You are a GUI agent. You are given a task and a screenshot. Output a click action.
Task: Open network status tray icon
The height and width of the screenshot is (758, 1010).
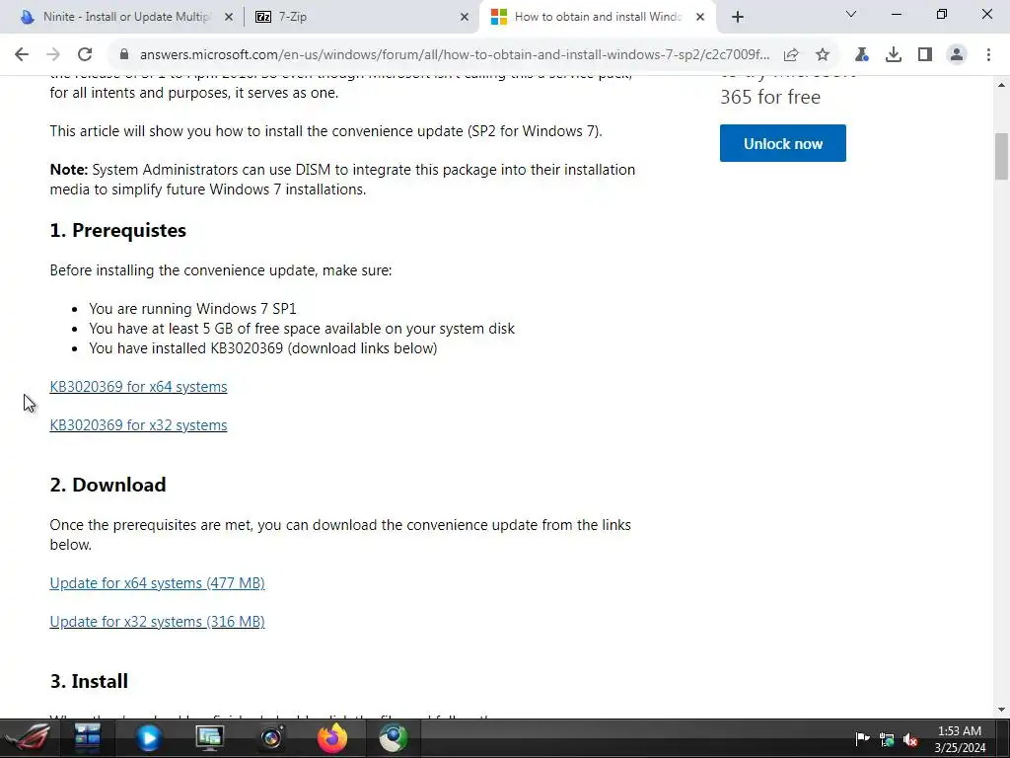887,739
